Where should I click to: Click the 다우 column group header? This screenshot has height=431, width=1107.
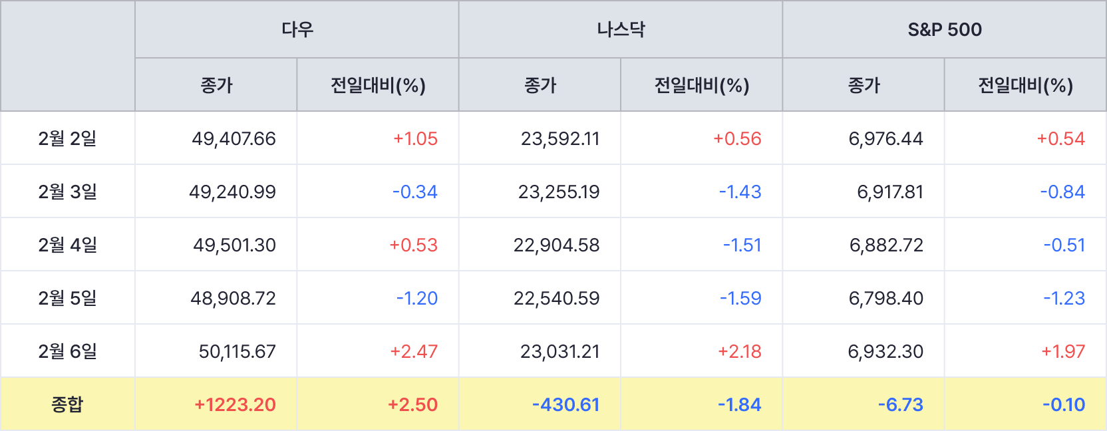click(x=297, y=29)
